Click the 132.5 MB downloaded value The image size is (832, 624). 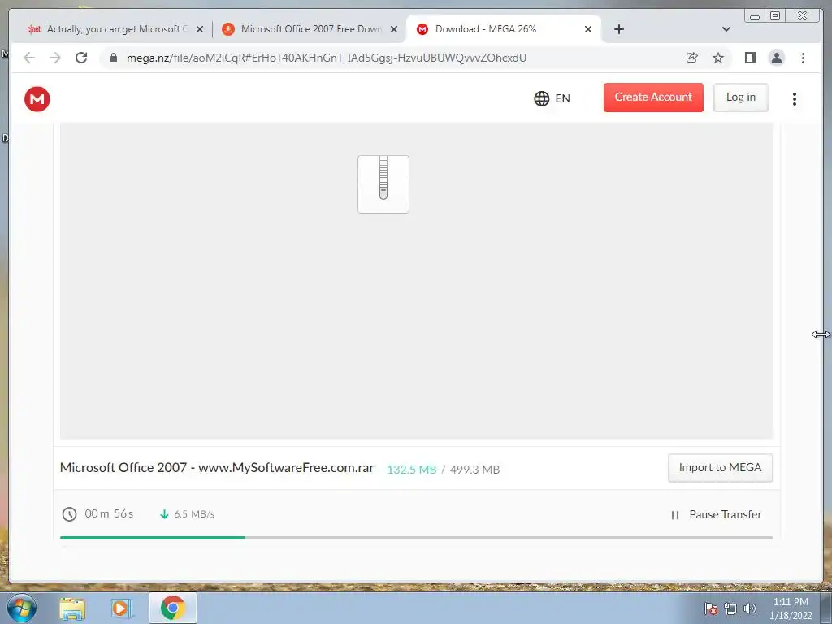(412, 470)
